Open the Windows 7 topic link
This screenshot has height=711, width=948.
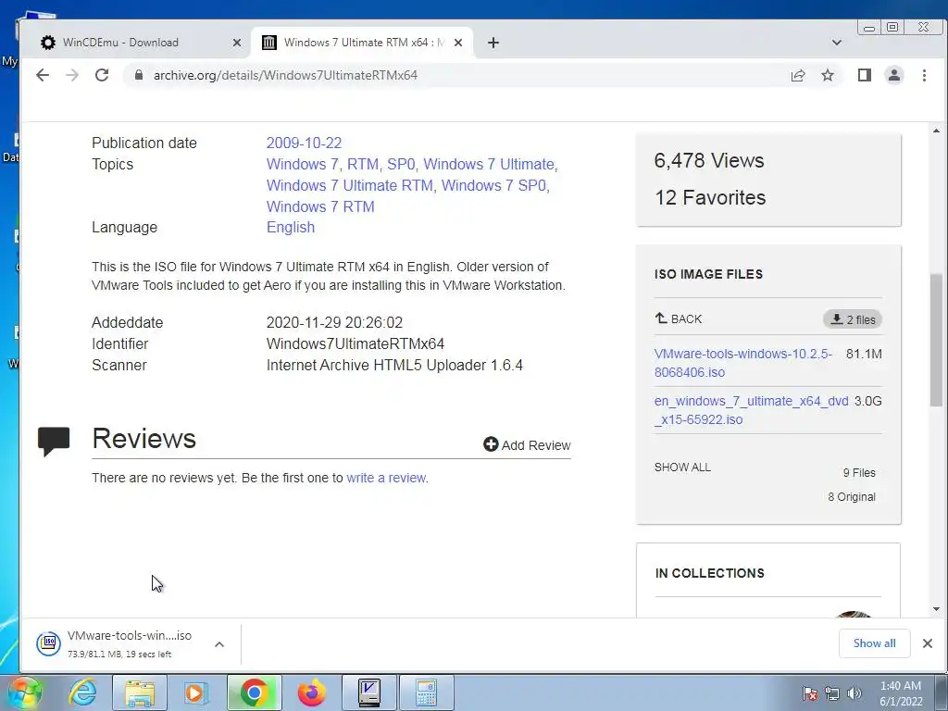[303, 164]
